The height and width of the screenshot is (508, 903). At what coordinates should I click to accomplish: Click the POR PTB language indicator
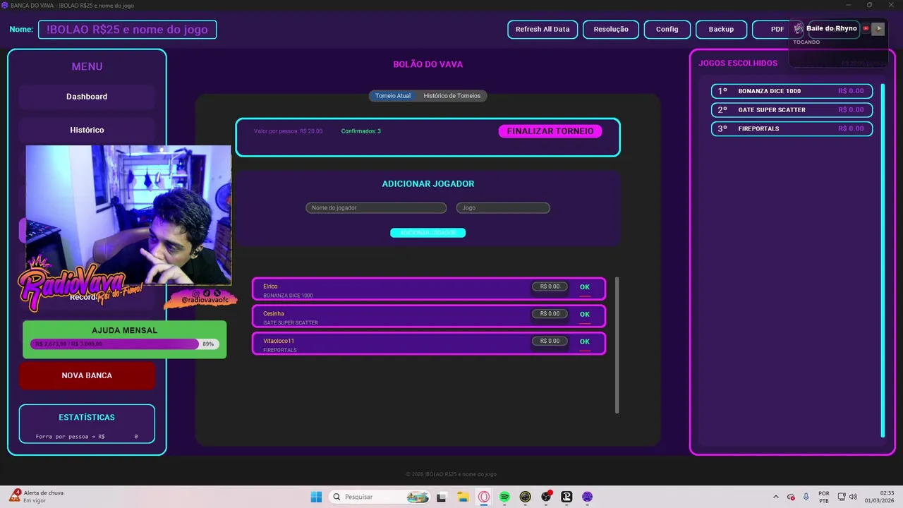pos(824,497)
